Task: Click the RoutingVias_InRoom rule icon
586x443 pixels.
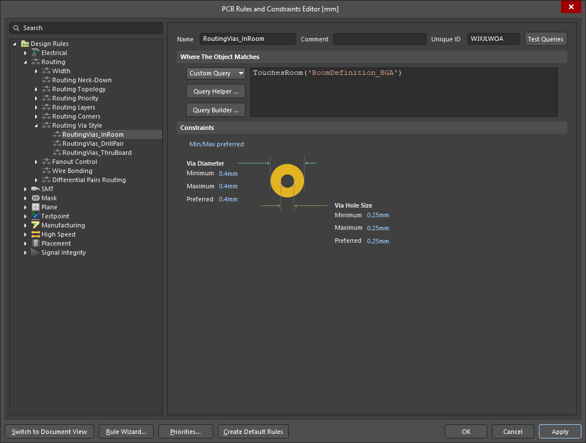Action: point(57,134)
